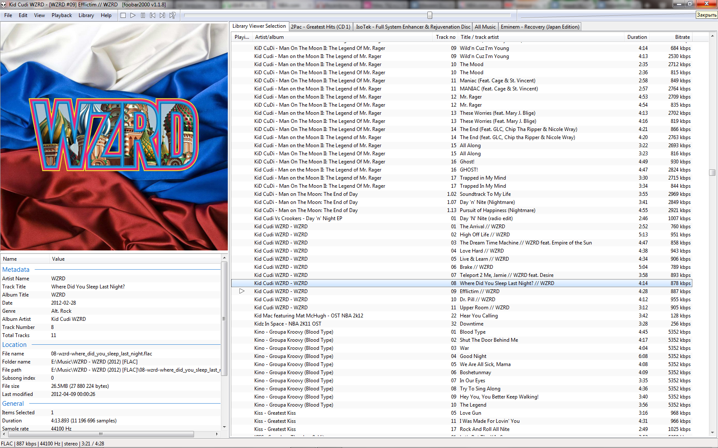Collapse the Location section heading

pyautogui.click(x=14, y=345)
